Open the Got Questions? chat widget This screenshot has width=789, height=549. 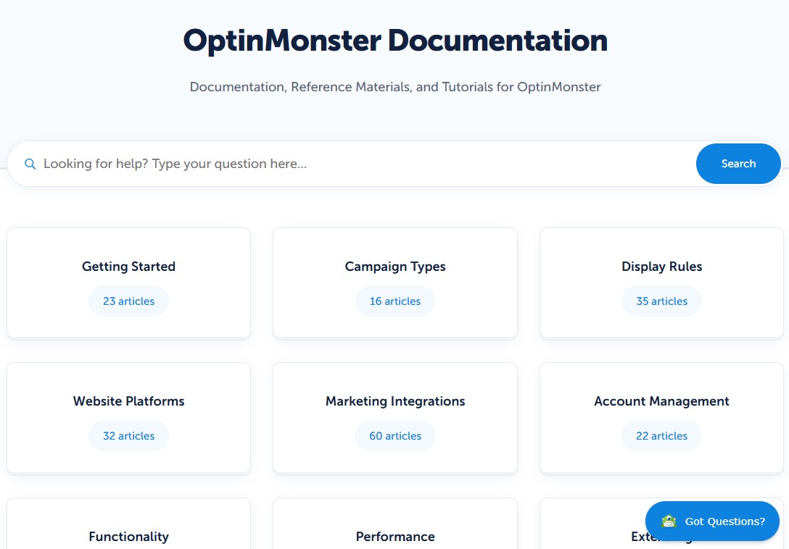pyautogui.click(x=713, y=521)
